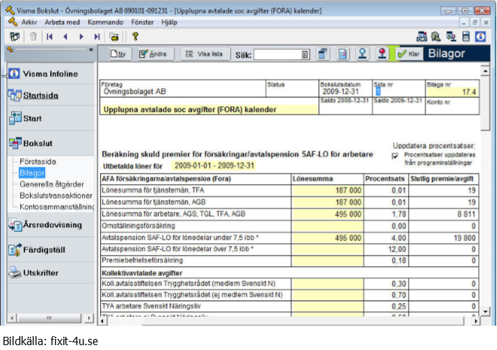Click the green Klar checkmark button
Viewport: 497px width, 350px height.
[x=408, y=53]
